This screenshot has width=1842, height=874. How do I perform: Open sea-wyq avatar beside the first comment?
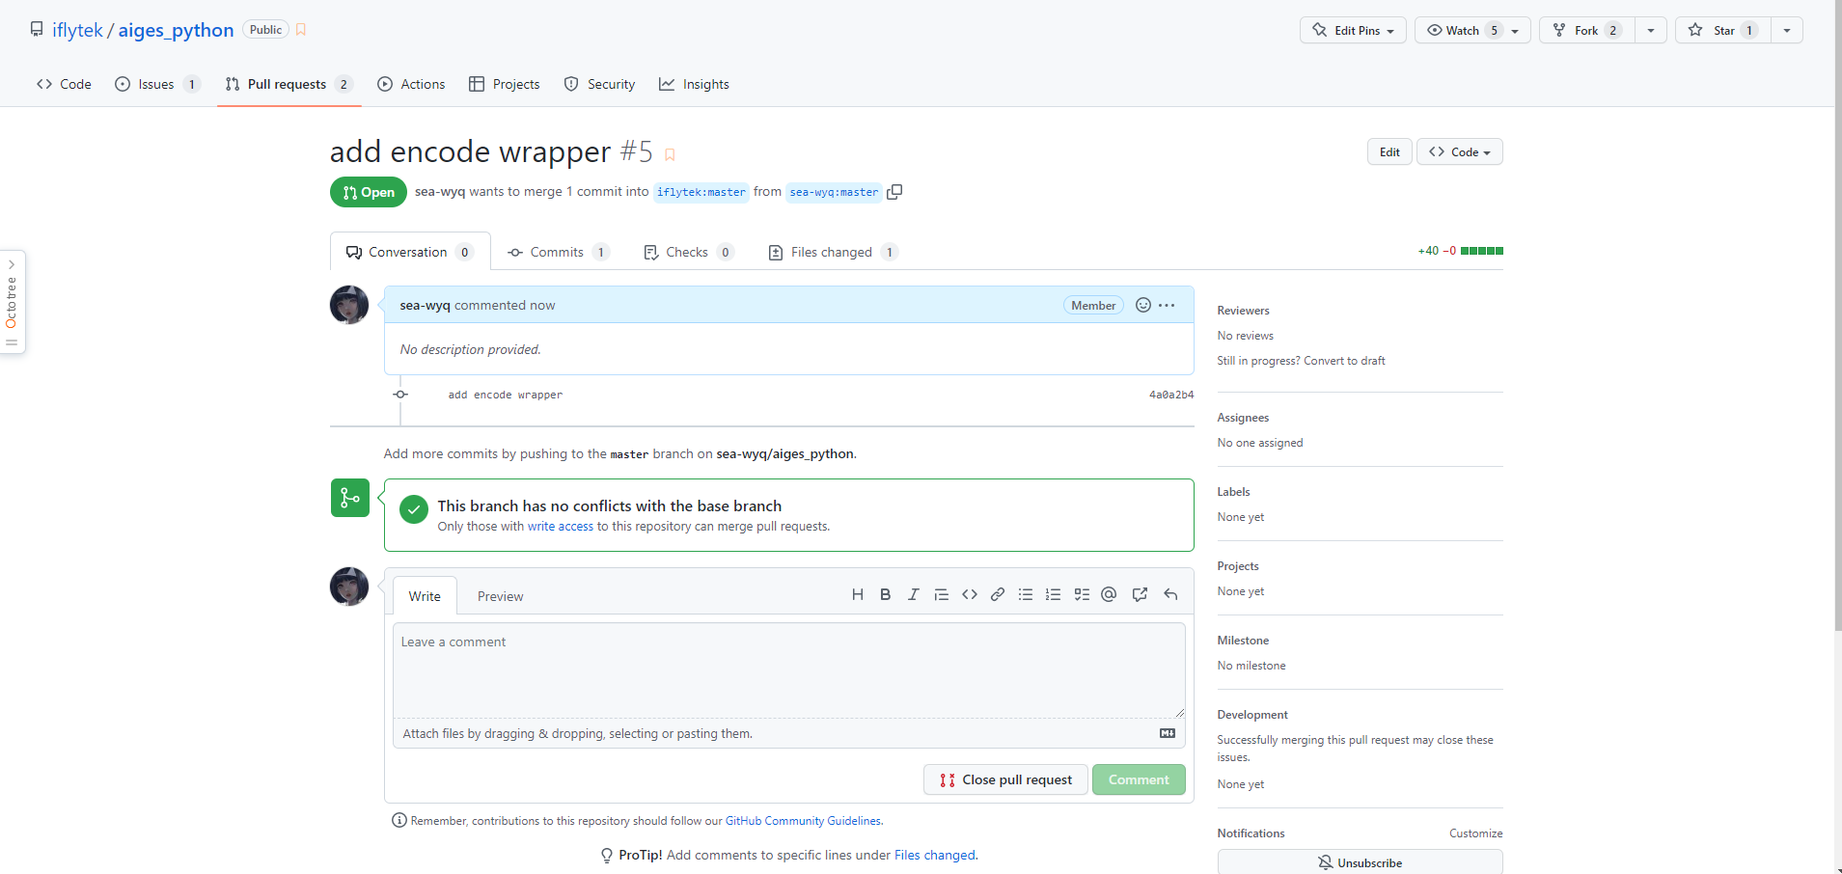(349, 305)
